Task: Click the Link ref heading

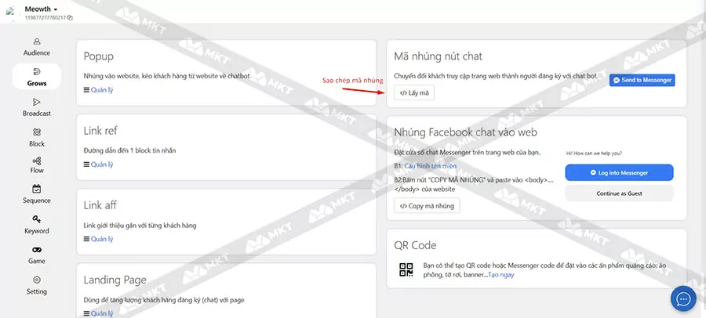Action: 101,131
